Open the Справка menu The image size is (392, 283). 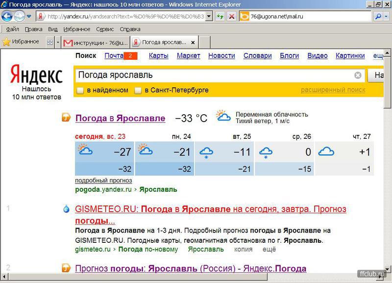point(130,29)
